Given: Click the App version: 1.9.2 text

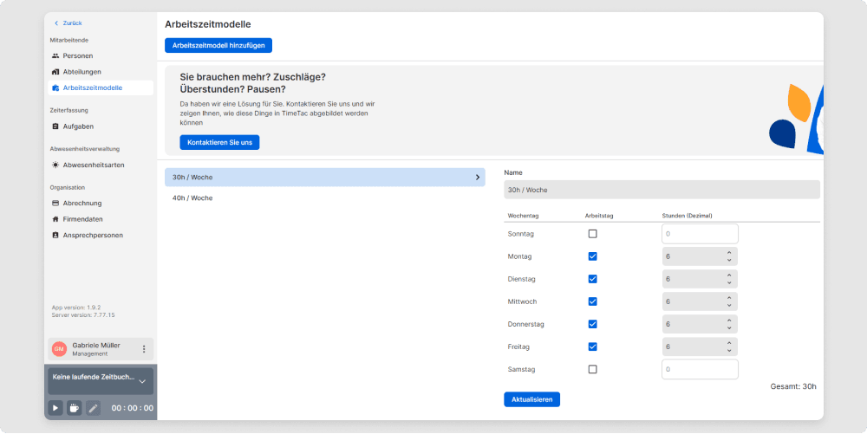Looking at the screenshot, I should (76, 308).
